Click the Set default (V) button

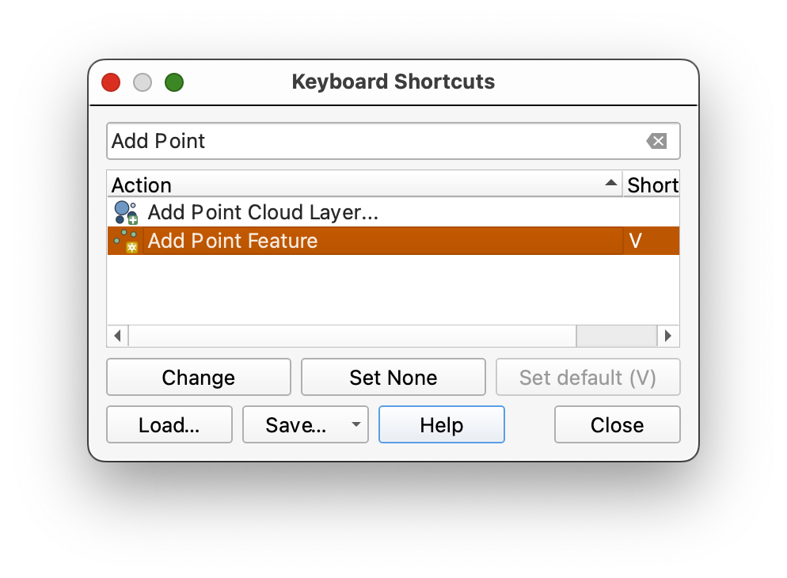click(587, 378)
